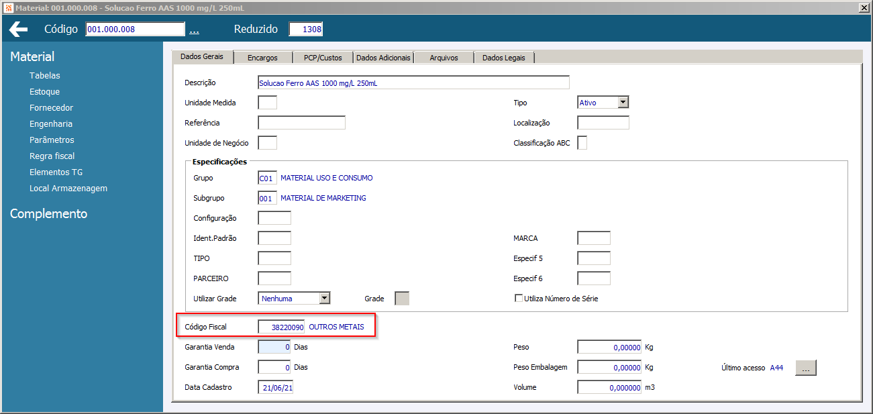Click the Classificação ABC field
This screenshot has width=873, height=414.
tap(582, 143)
